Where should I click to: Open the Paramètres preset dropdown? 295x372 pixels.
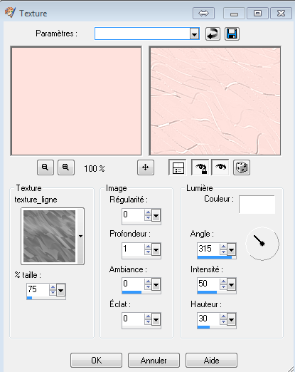tap(194, 33)
